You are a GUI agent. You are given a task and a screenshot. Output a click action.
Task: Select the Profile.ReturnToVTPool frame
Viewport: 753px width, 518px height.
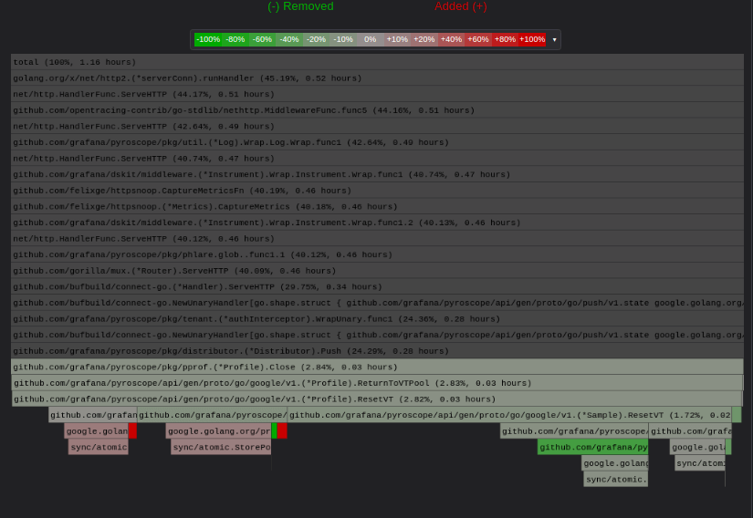pyautogui.click(x=377, y=383)
